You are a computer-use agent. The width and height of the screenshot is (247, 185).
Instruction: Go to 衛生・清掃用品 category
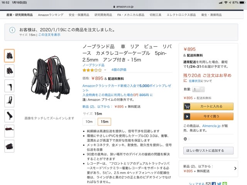pos(211,15)
